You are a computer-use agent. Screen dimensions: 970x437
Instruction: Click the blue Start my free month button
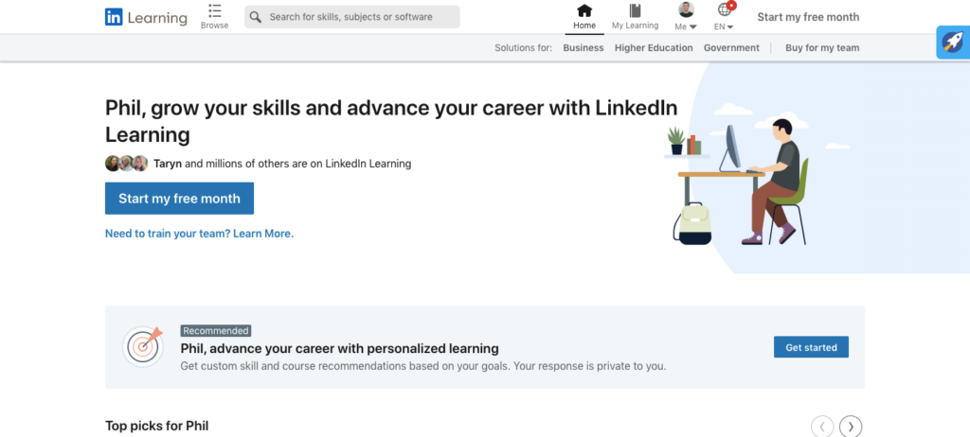(179, 199)
